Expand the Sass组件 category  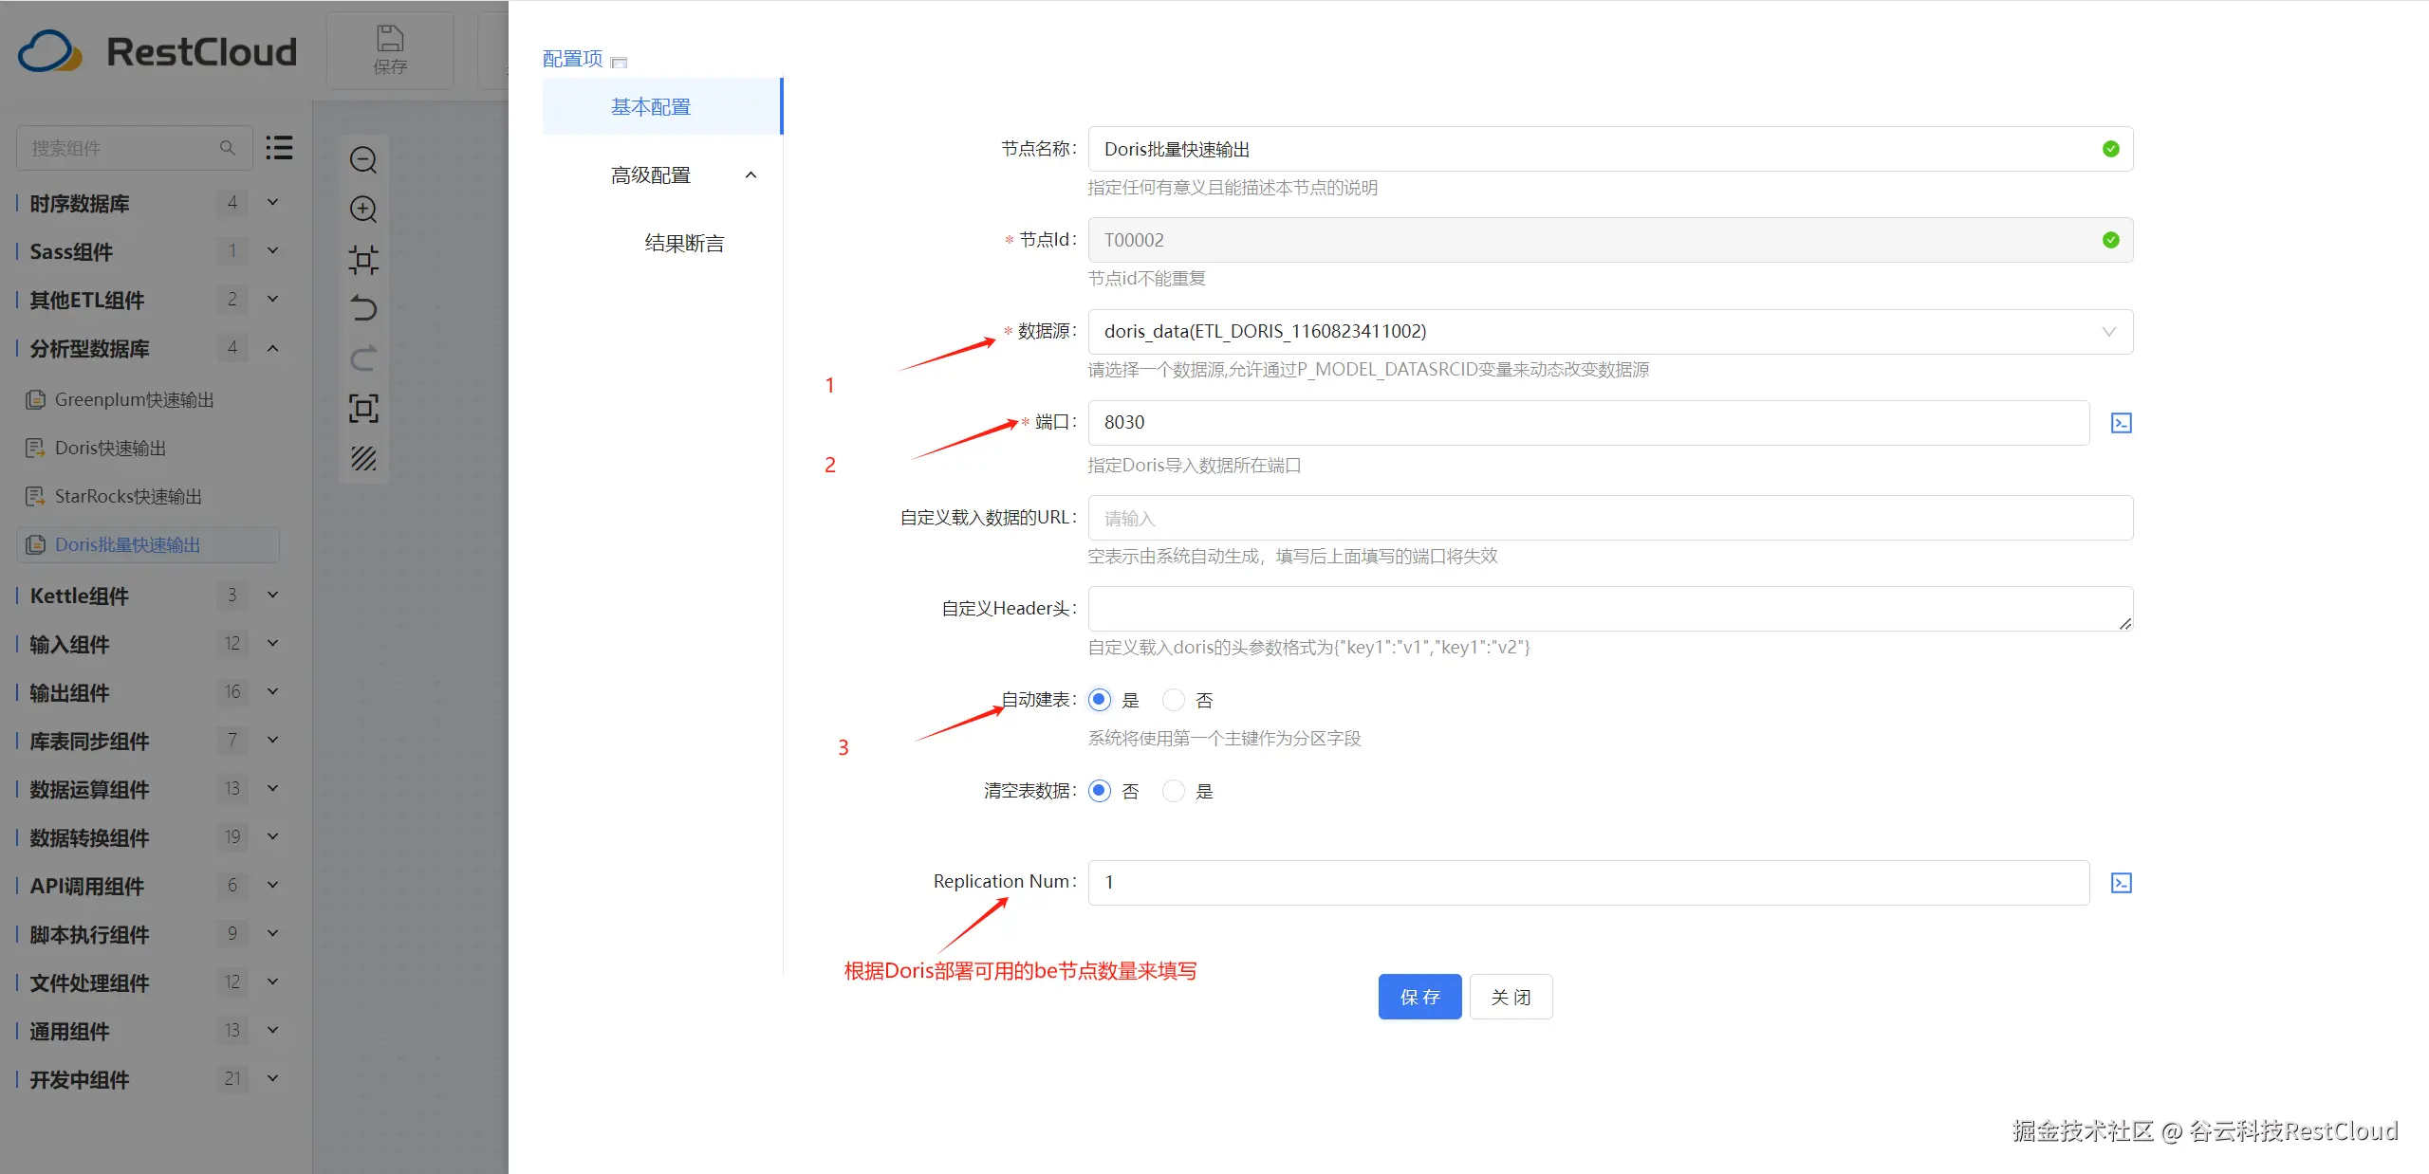(272, 250)
